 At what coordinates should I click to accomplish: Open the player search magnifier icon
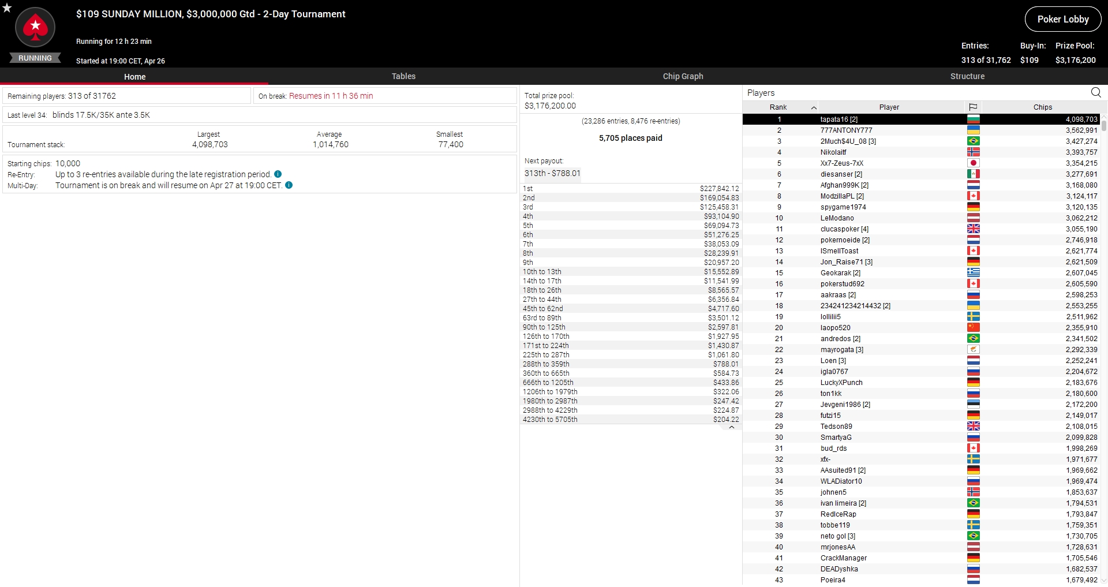(1096, 92)
